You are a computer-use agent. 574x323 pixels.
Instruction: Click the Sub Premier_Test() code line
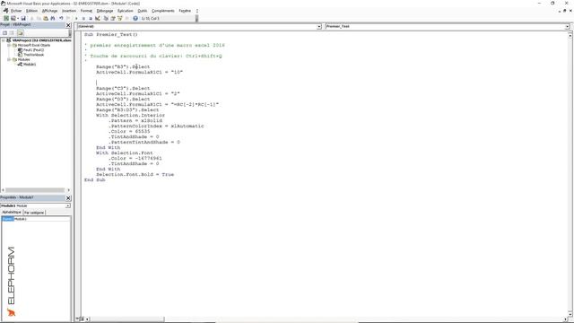111,34
